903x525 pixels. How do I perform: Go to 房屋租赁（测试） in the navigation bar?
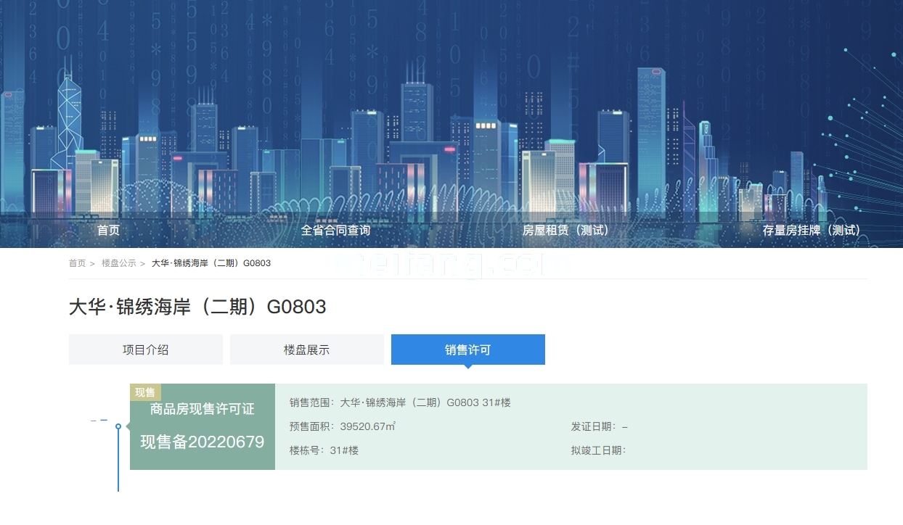click(565, 230)
